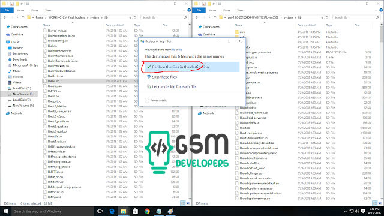Screen dimensions: 384x216
Task: Open Music in left navigation pane
Action: [x=17, y=71]
